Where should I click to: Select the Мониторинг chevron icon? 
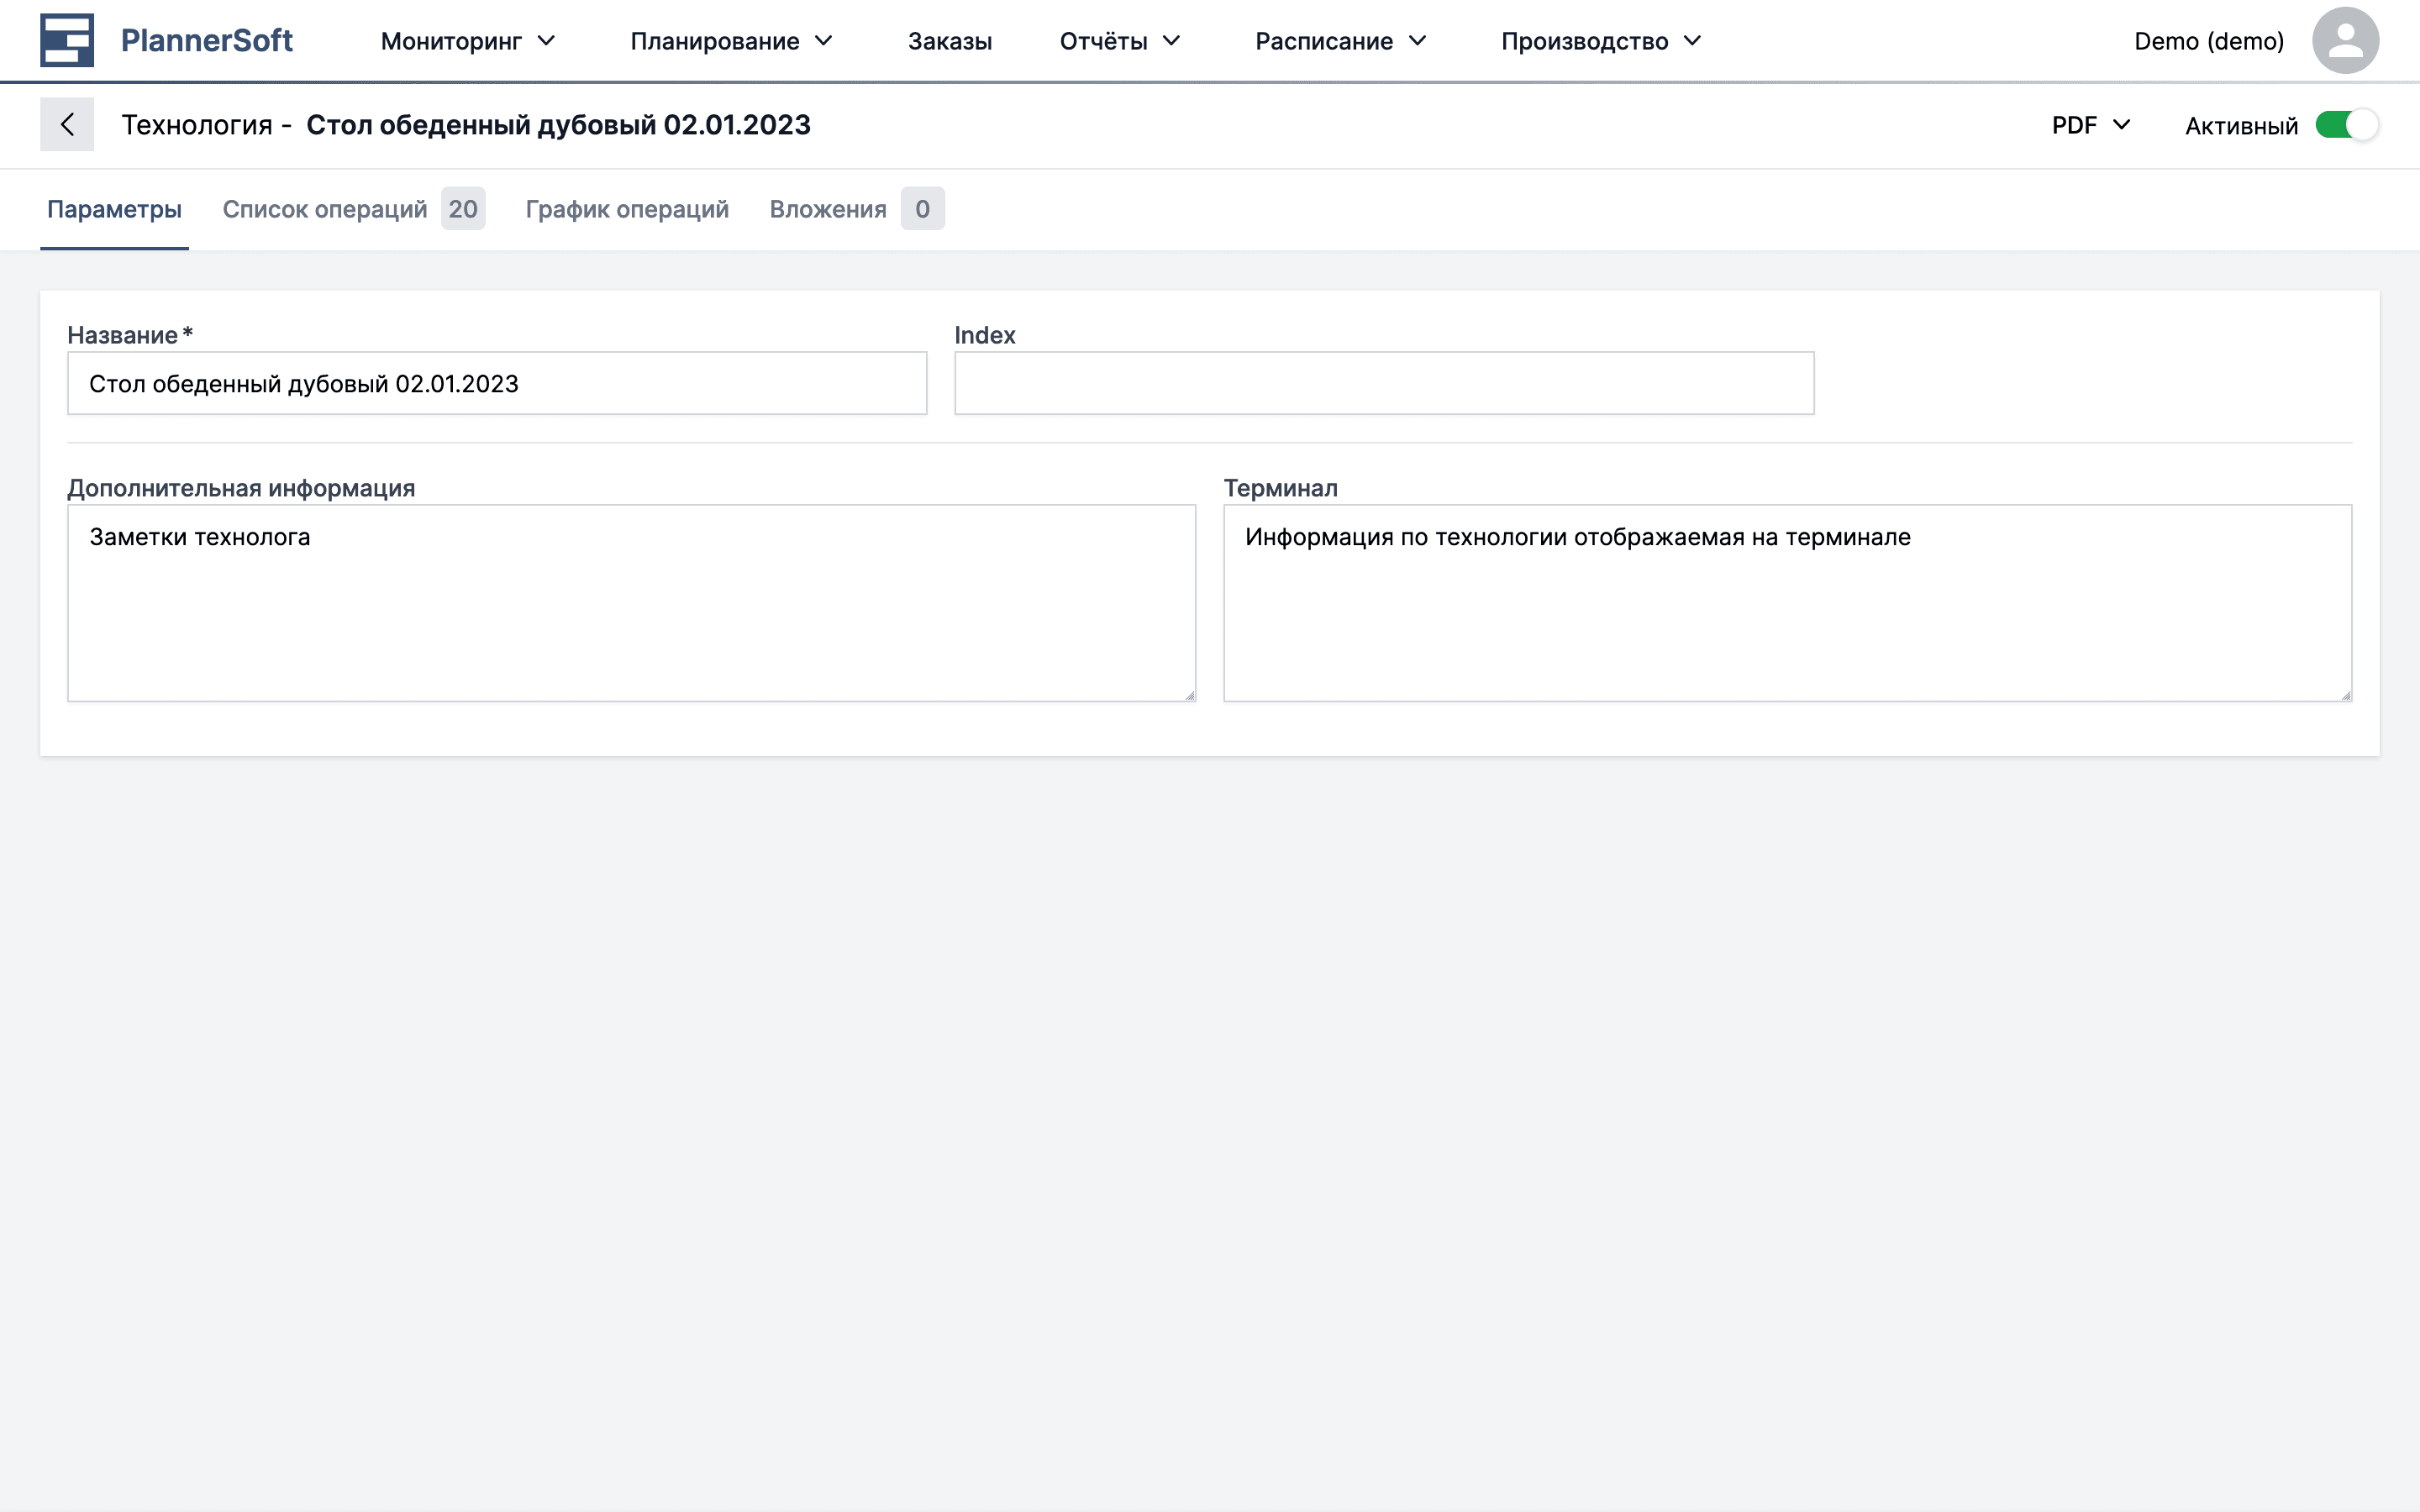pos(546,42)
